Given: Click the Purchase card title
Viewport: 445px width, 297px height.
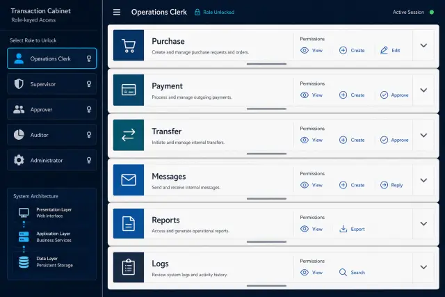Looking at the screenshot, I should [168, 41].
